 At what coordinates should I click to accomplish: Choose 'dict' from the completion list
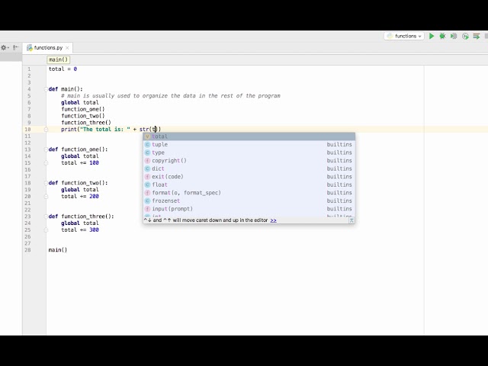(249, 169)
